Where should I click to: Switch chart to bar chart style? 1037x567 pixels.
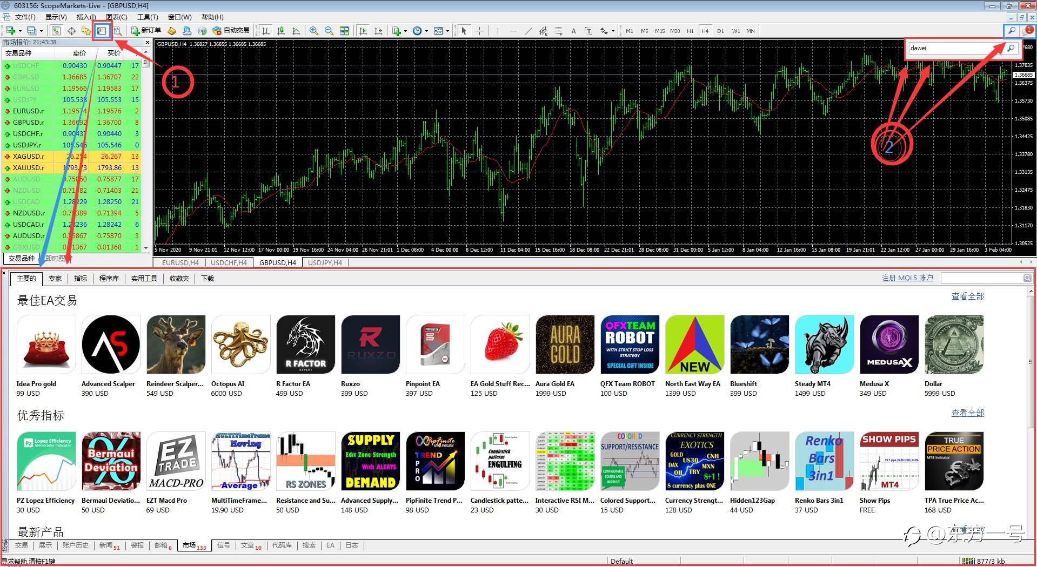pyautogui.click(x=265, y=31)
